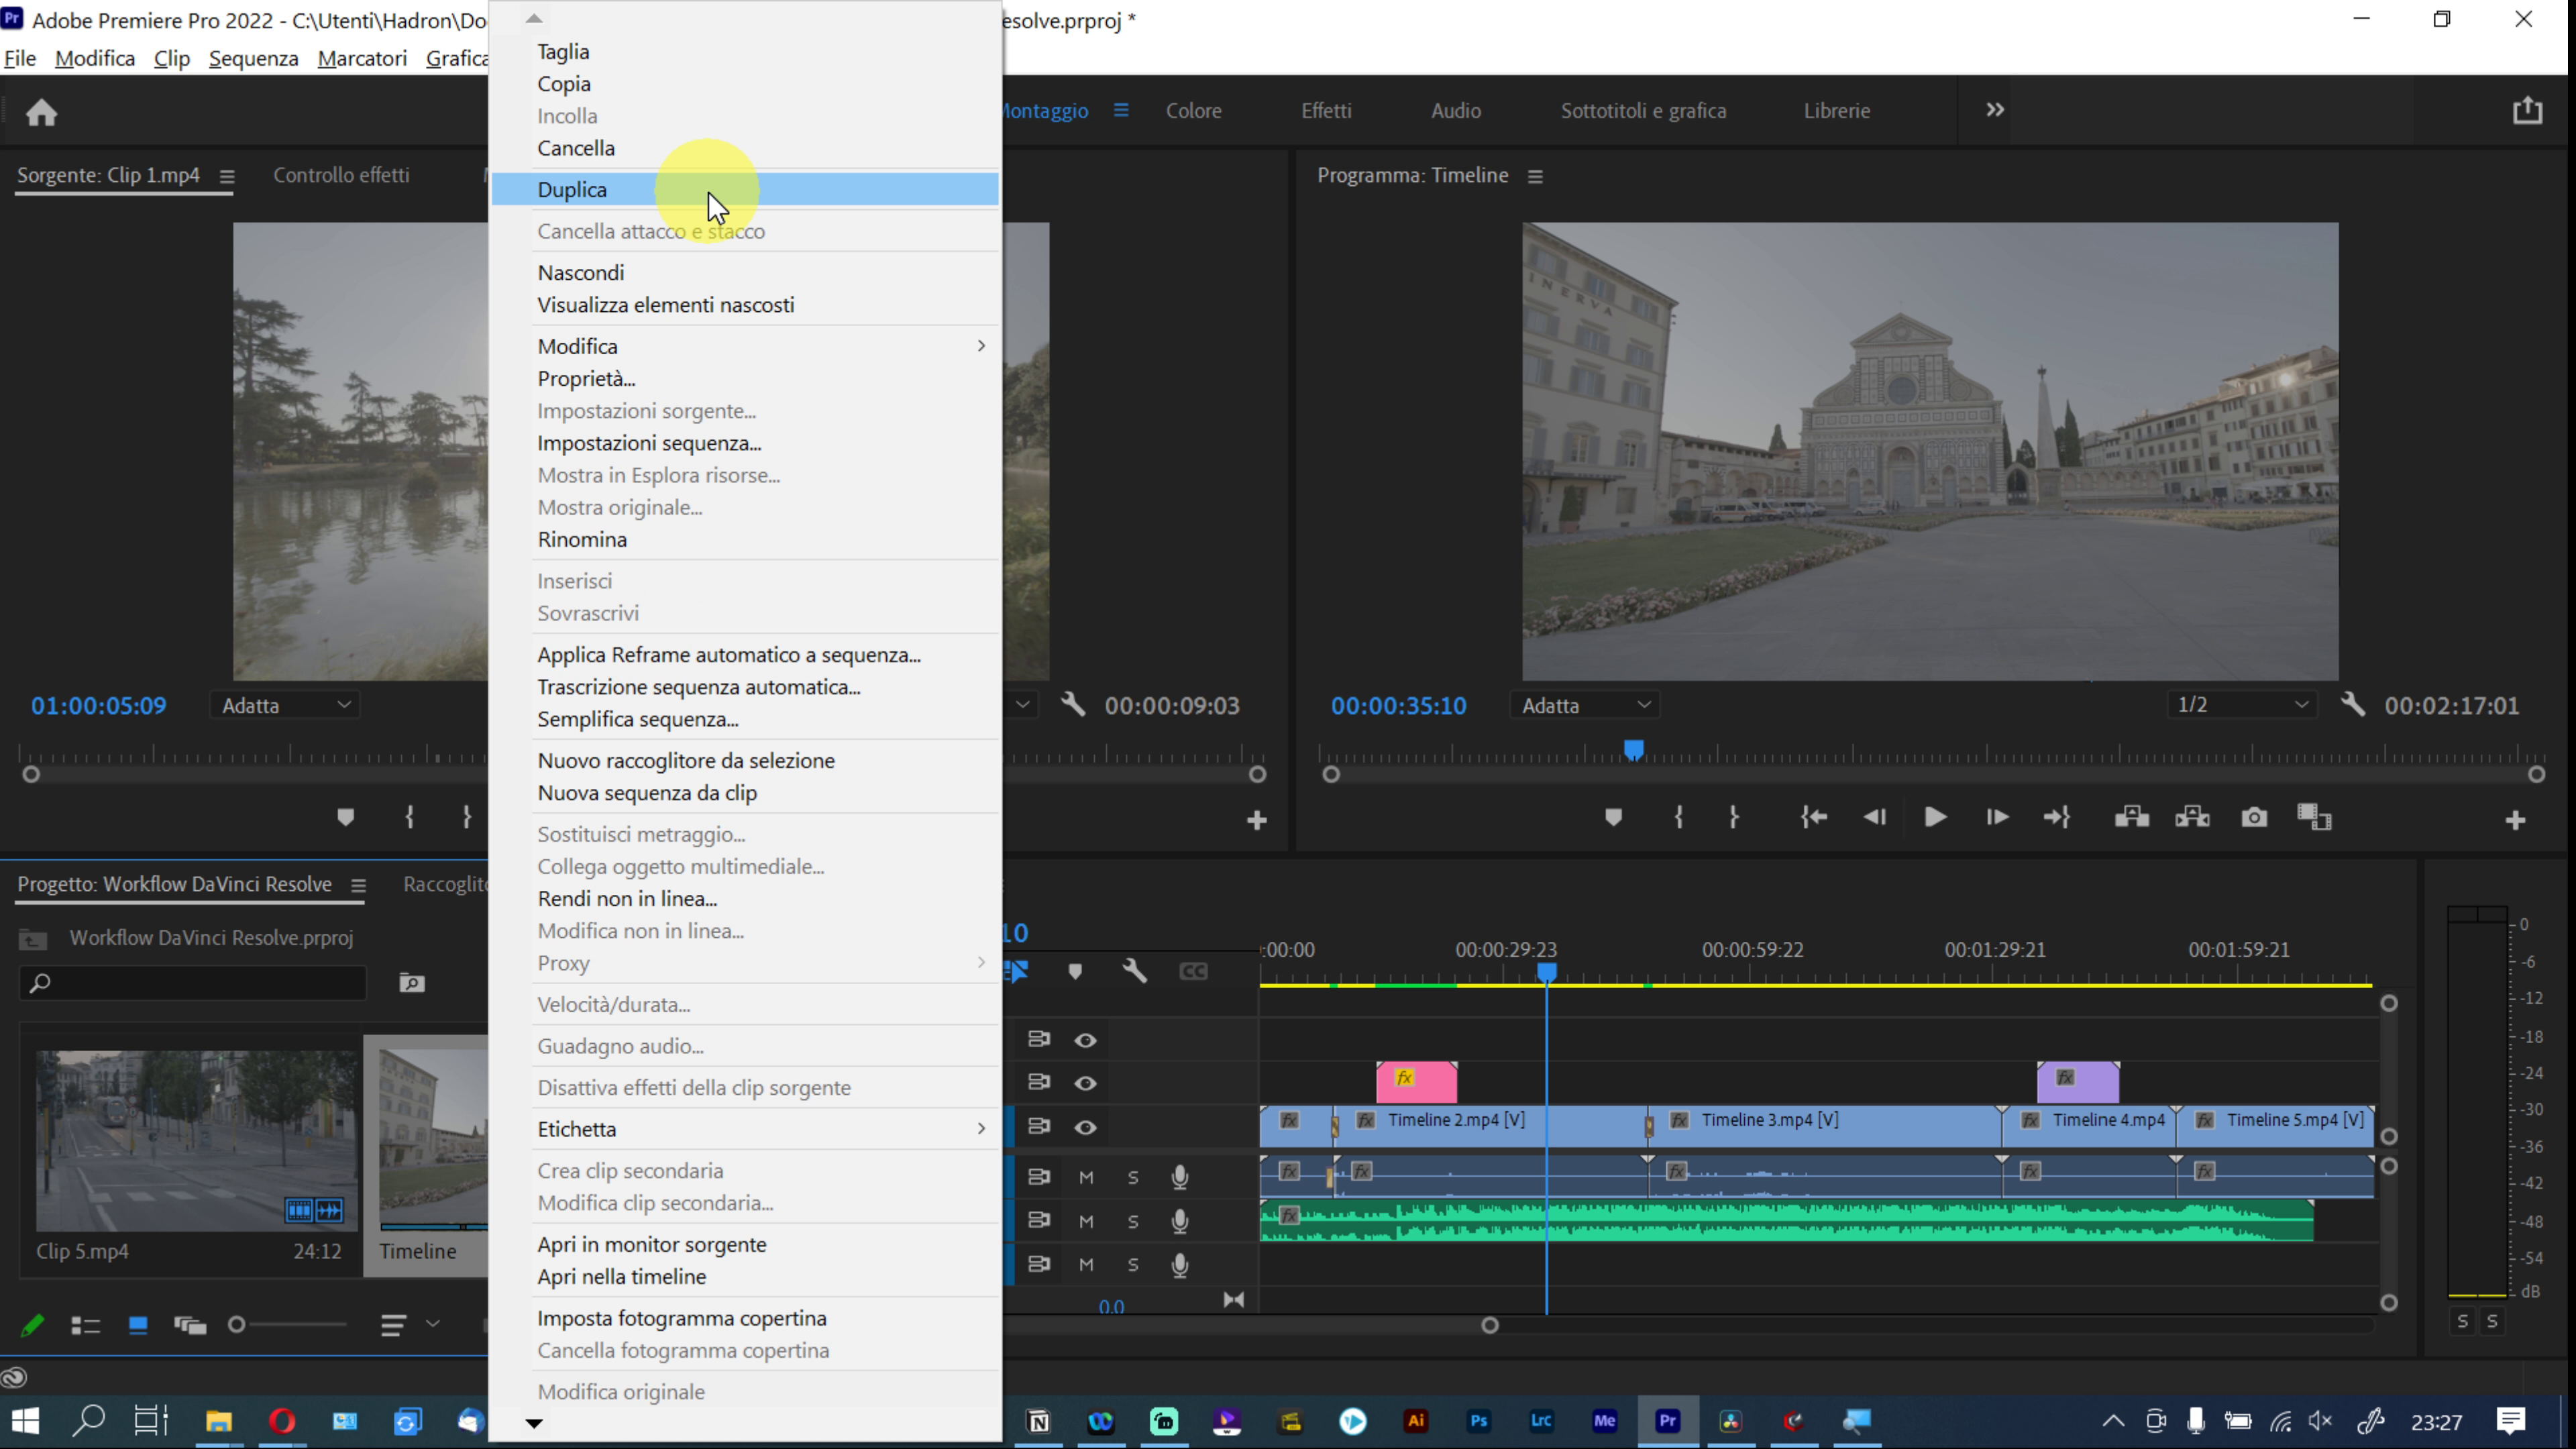This screenshot has width=2576, height=1449.
Task: Open playback resolution 1/2 dropdown
Action: point(2241,705)
